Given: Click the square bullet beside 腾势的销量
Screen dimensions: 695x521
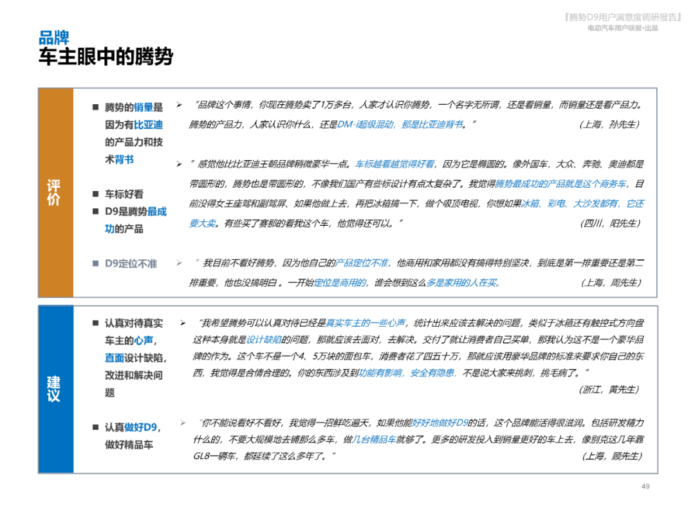Looking at the screenshot, I should tap(95, 107).
